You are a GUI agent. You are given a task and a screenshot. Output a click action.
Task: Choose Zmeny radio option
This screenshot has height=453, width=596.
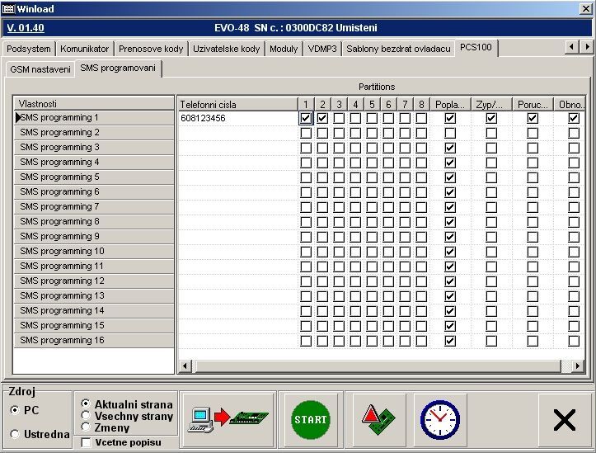(86, 428)
